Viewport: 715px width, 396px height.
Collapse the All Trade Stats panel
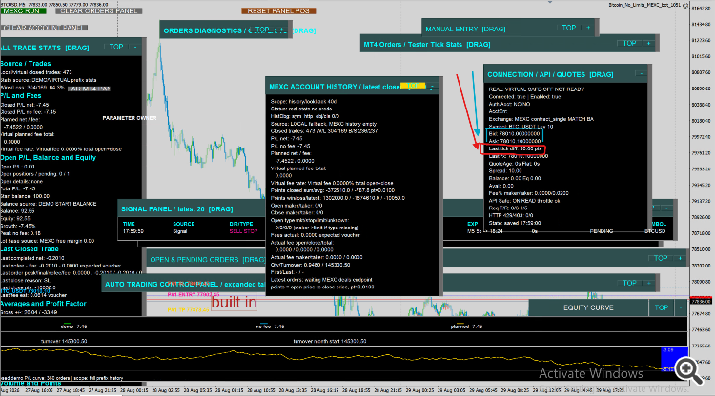point(135,47)
